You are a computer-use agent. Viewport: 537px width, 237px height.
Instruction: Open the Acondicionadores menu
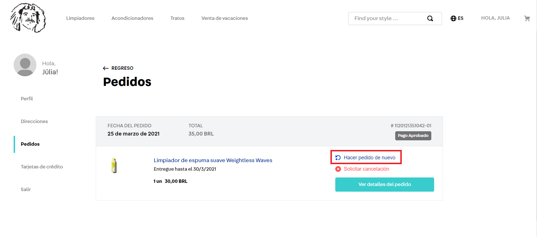click(x=132, y=18)
